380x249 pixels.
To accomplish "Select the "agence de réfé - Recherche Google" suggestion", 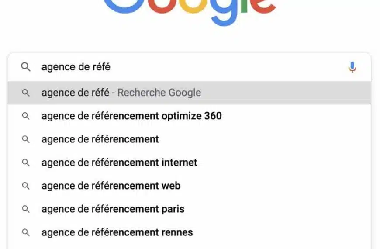I will 121,93.
